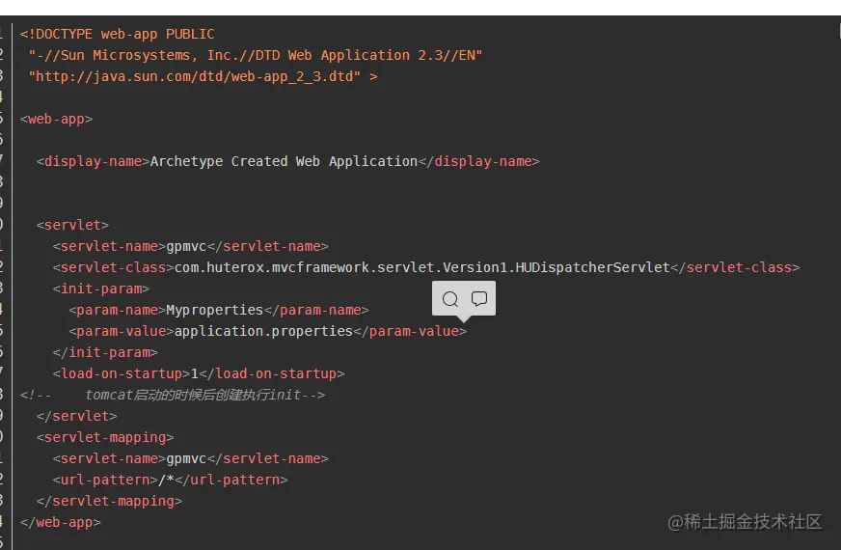Click the load-on-startup line
Image resolution: width=841 pixels, height=550 pixels.
coord(199,374)
